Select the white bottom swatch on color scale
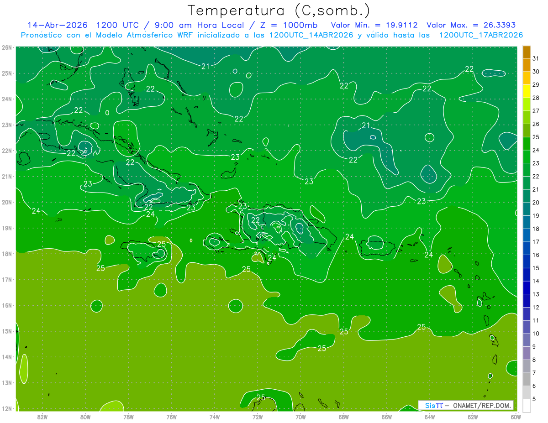The width and height of the screenshot is (548, 423). click(527, 405)
